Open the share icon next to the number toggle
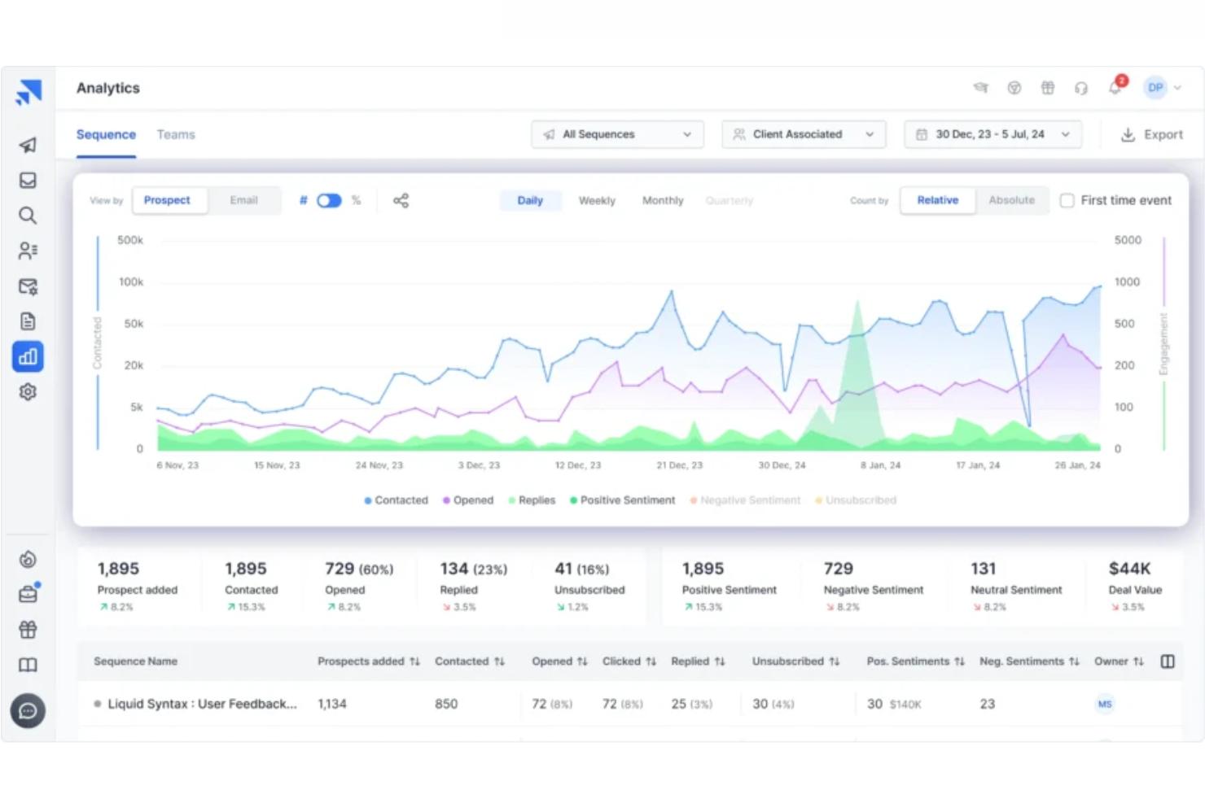Viewport: 1205px width, 803px height. pyautogui.click(x=401, y=200)
